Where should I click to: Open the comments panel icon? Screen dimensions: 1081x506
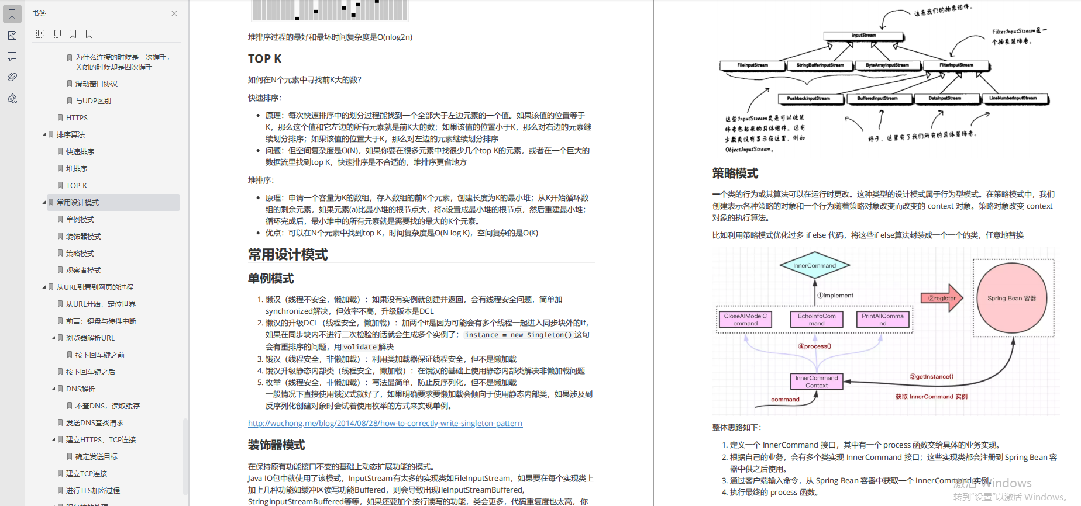coord(12,56)
